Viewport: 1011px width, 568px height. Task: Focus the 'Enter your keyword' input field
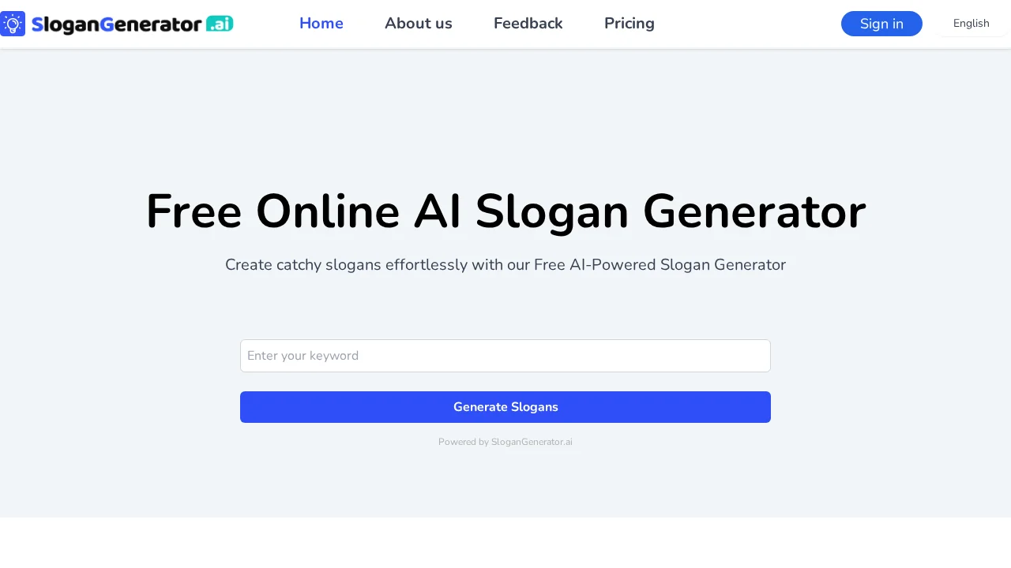pyautogui.click(x=505, y=356)
